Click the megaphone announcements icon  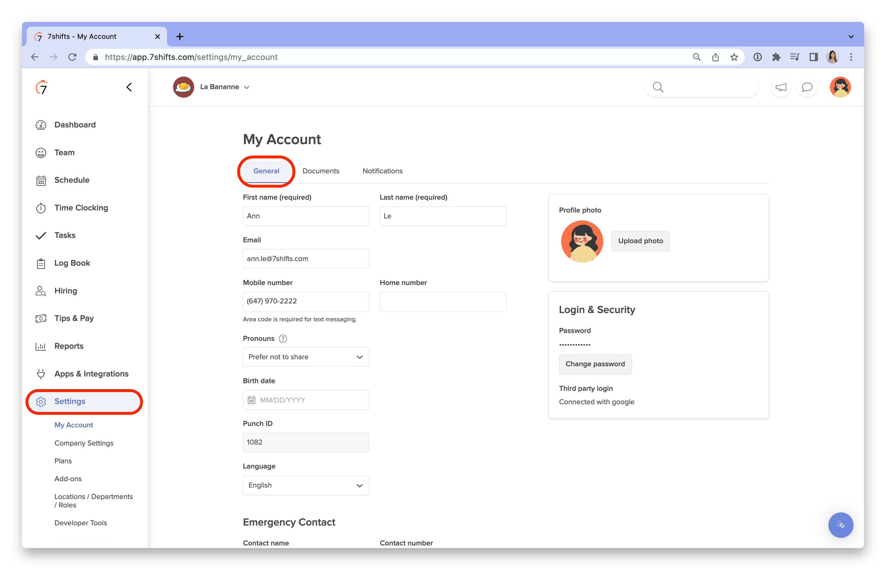pyautogui.click(x=780, y=87)
